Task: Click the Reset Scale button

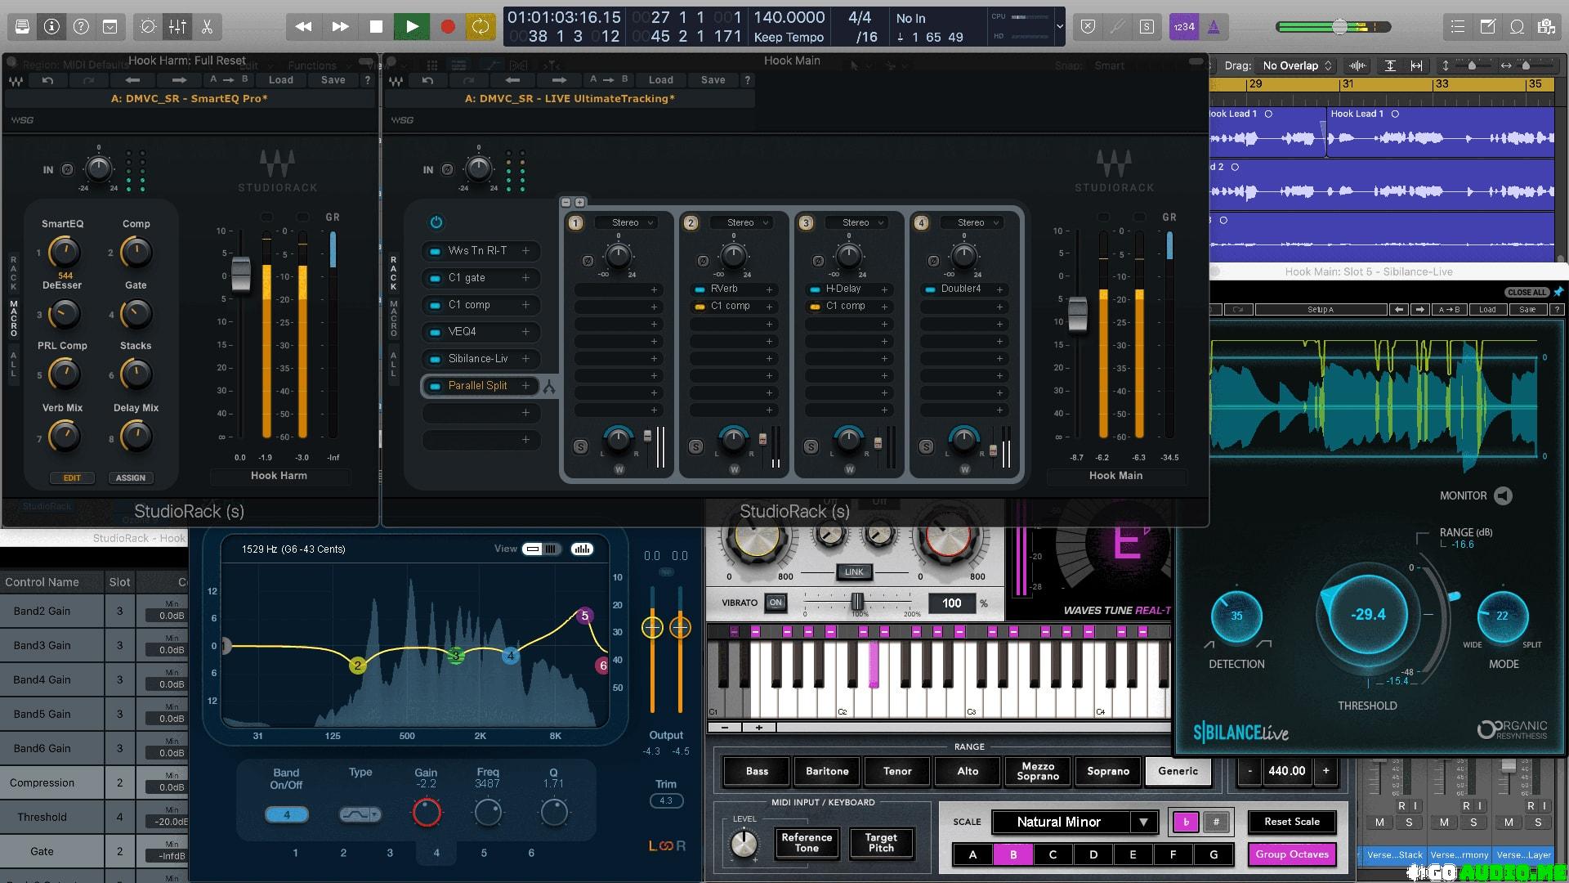Action: click(1291, 822)
